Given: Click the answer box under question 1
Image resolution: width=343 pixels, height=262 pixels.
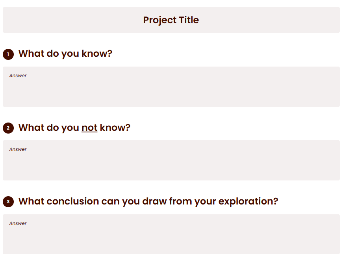Looking at the screenshot, I should (x=171, y=87).
